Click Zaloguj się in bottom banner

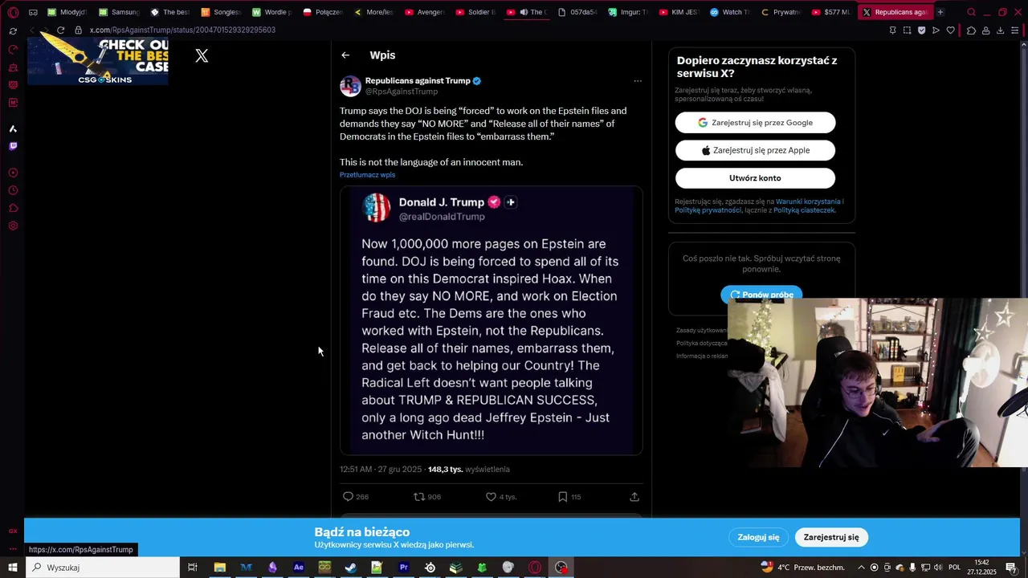point(759,538)
